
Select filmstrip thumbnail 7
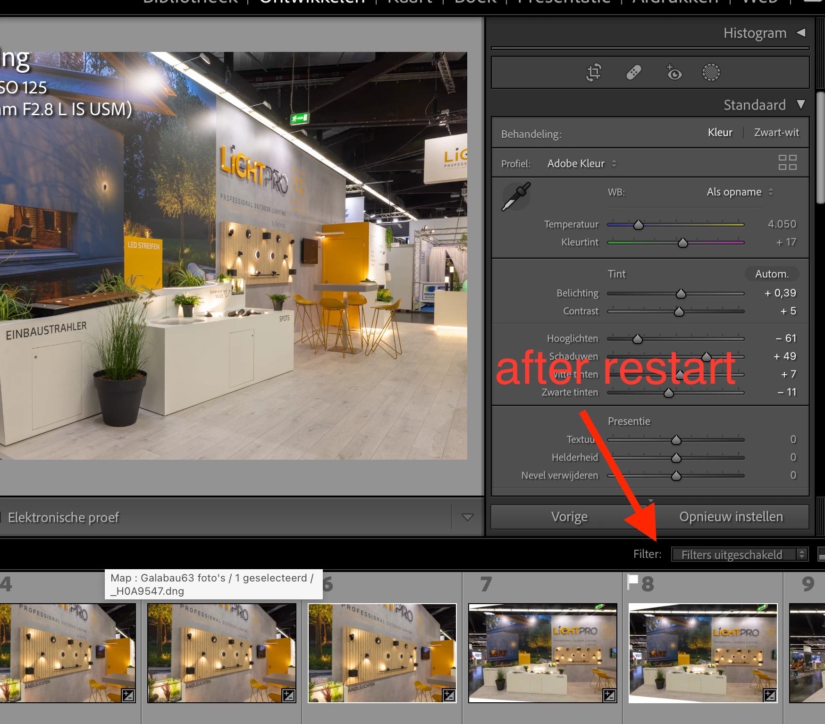click(x=542, y=653)
